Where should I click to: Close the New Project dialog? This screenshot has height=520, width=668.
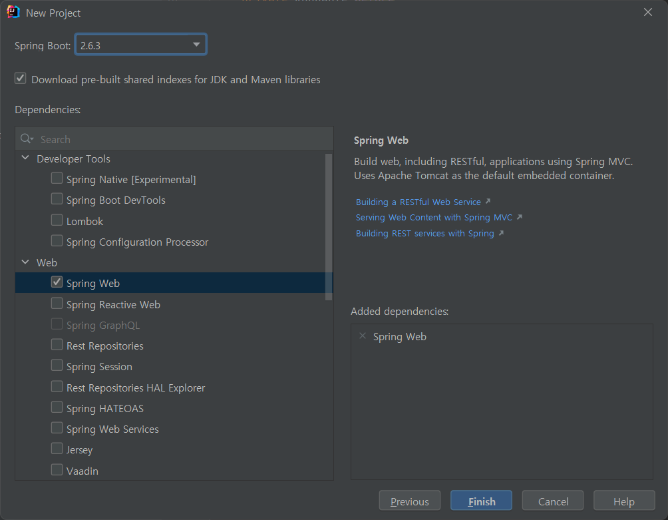click(648, 12)
